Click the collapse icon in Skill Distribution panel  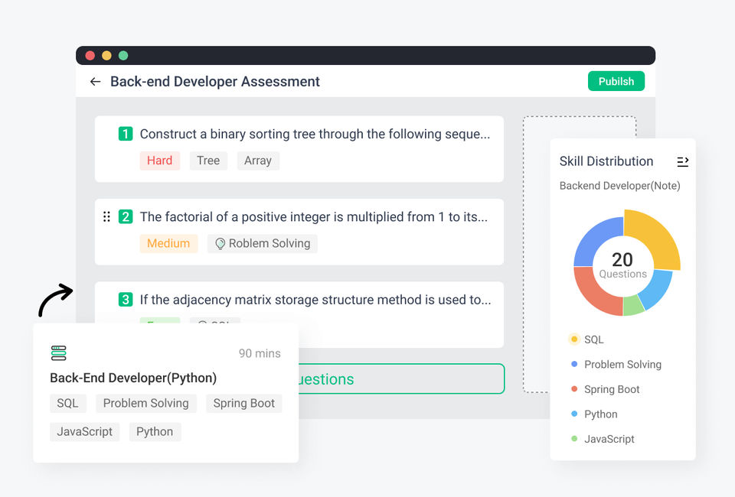[x=683, y=161]
